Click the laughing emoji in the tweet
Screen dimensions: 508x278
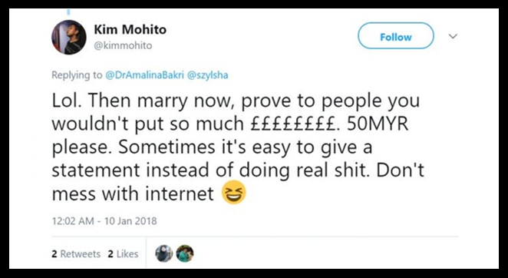click(x=233, y=193)
